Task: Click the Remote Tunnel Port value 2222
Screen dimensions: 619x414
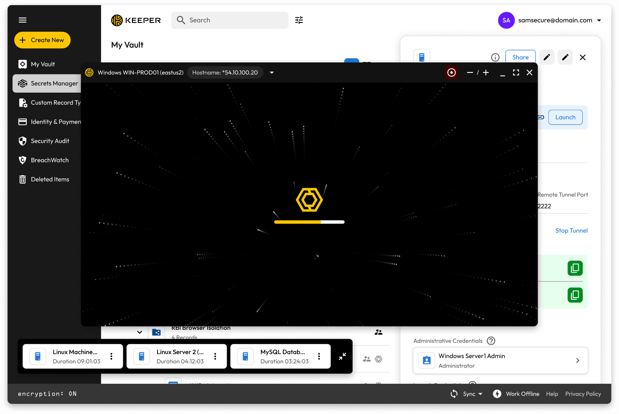Action: point(544,206)
